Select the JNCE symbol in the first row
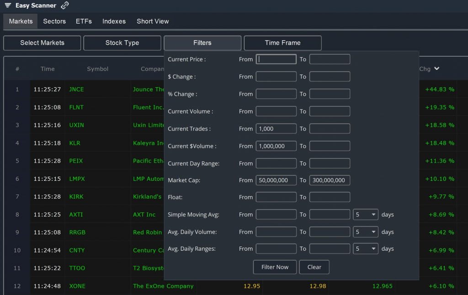Image resolution: width=468 pixels, height=295 pixels. (76, 90)
